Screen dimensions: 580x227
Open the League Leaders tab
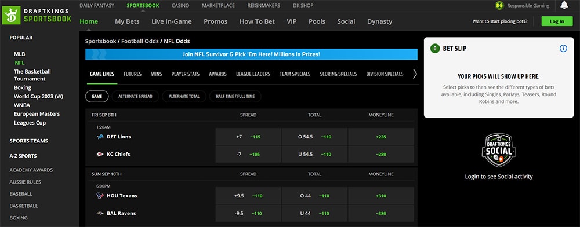pos(253,74)
